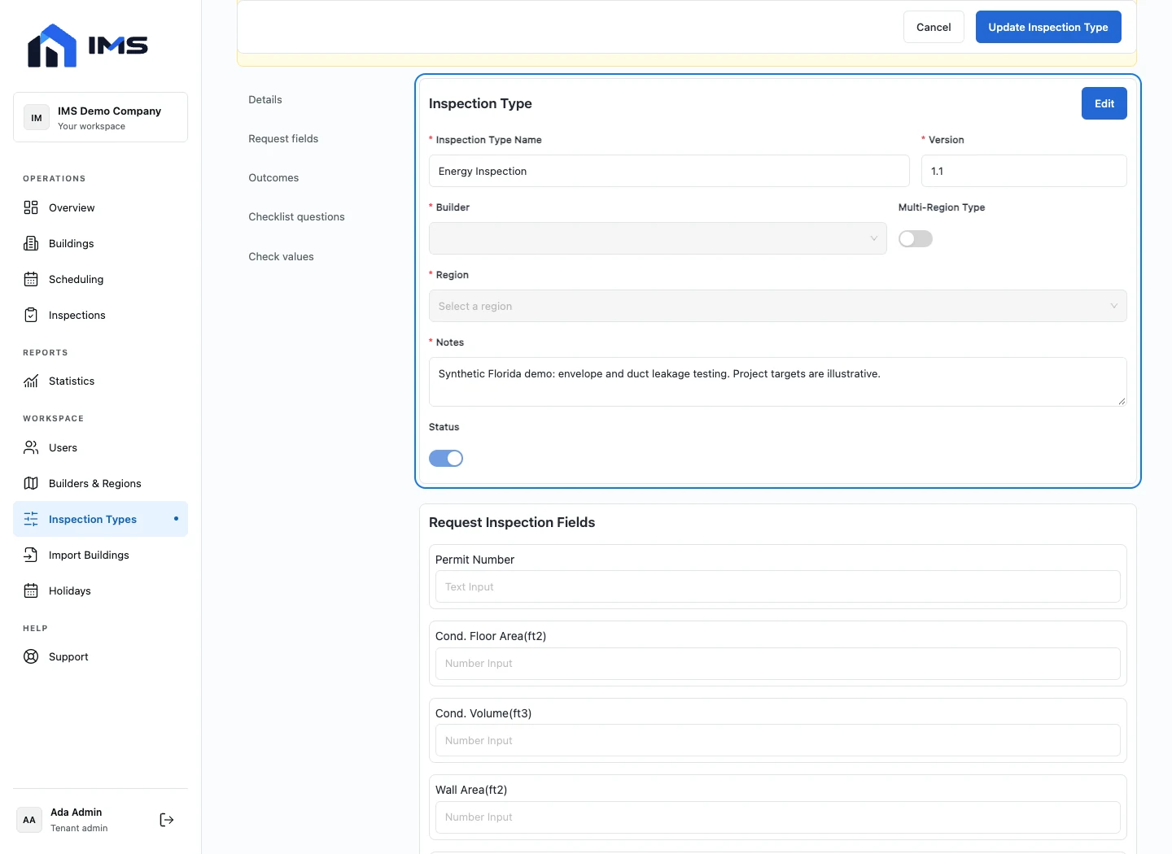
Task: Click the Support lifebuoy icon
Action: coord(31,656)
